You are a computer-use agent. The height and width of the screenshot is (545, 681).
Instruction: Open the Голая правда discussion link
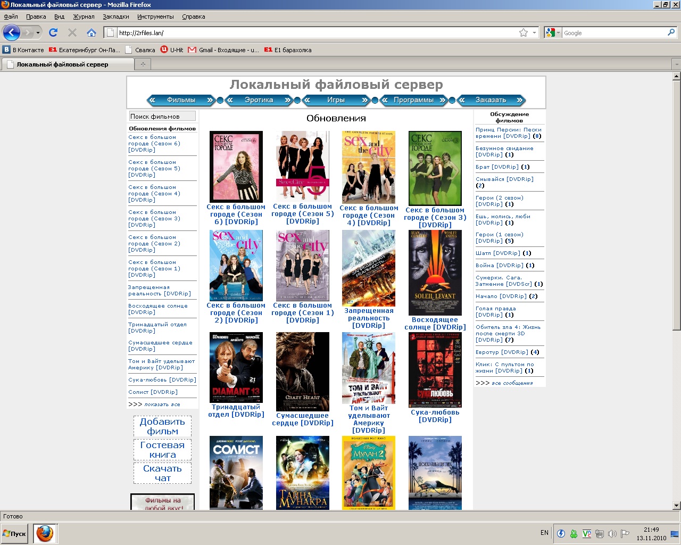[496, 312]
